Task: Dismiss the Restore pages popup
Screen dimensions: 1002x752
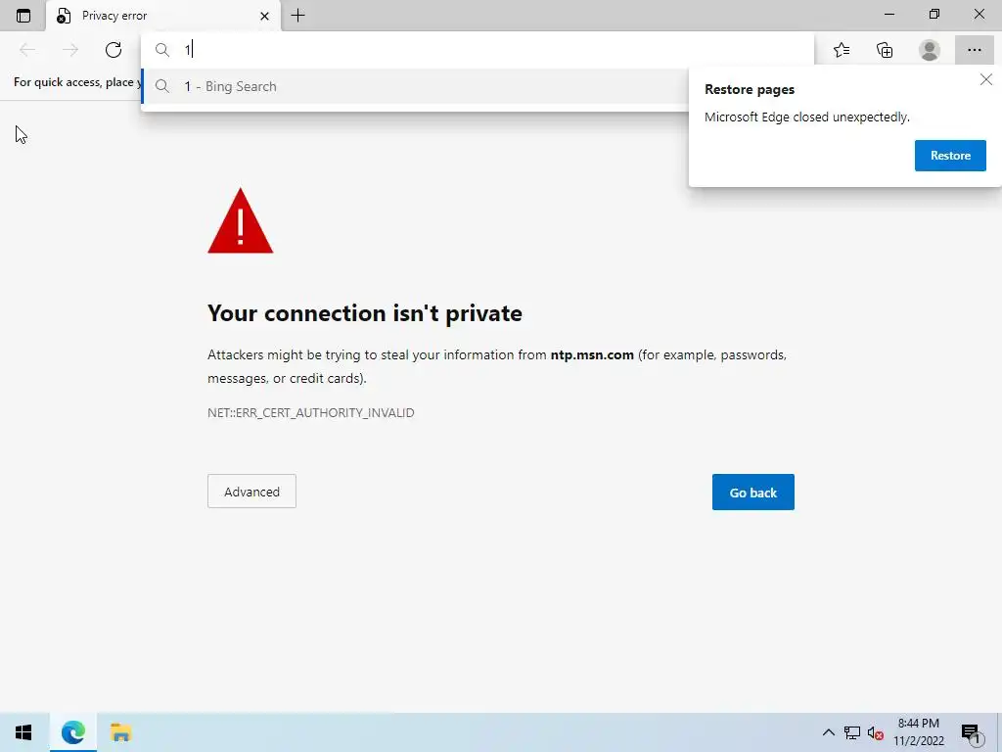Action: point(986,79)
